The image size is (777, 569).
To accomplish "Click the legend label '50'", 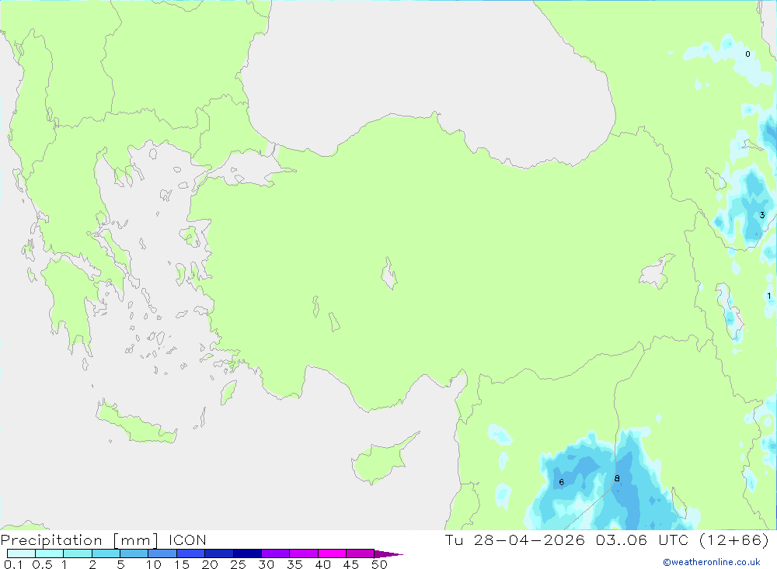I will click(x=379, y=564).
